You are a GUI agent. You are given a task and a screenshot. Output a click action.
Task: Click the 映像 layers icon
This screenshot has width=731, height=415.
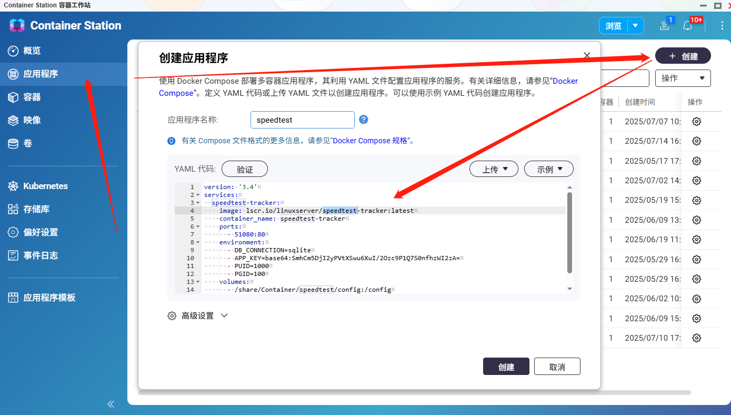point(13,120)
